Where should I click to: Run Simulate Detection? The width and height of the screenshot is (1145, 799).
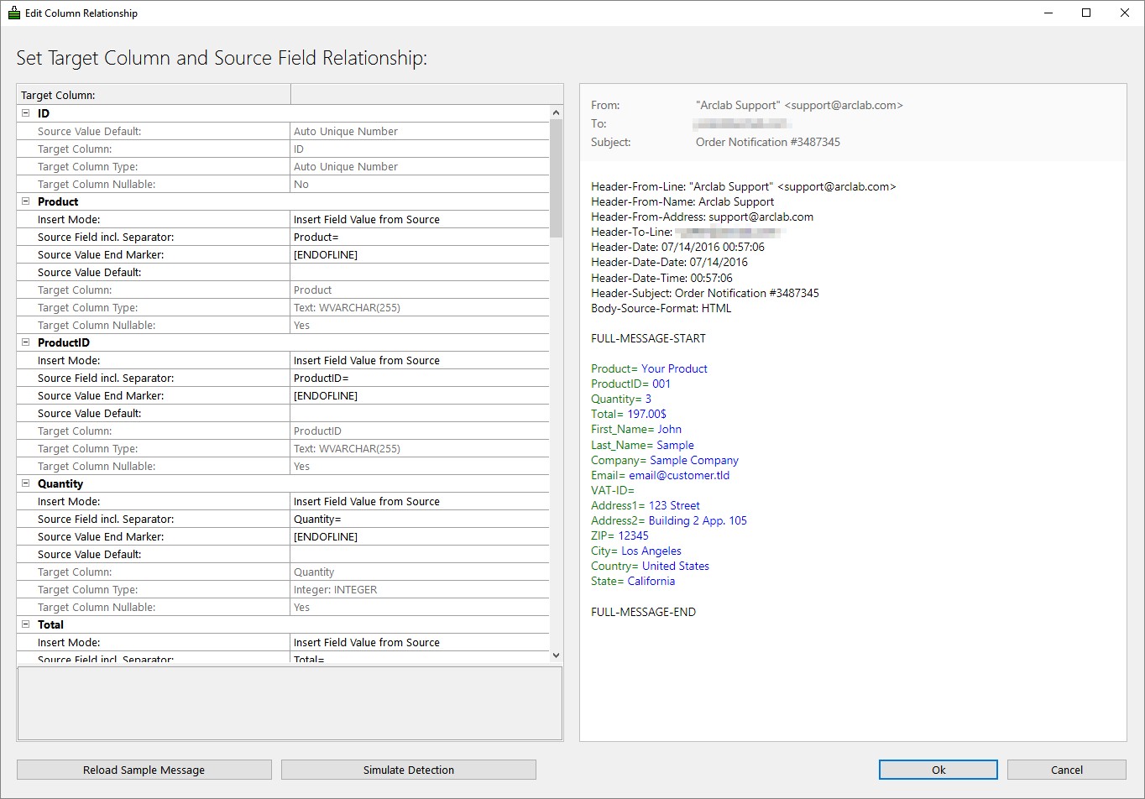point(408,770)
